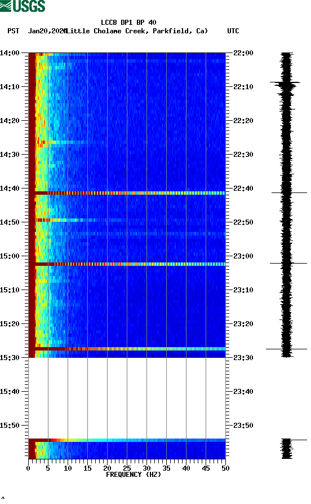The width and height of the screenshot is (311, 504).
Task: Click the FREQUENCY (HZ) axis label
Action: coord(133,475)
